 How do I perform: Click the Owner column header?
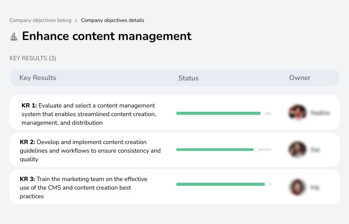coord(299,78)
